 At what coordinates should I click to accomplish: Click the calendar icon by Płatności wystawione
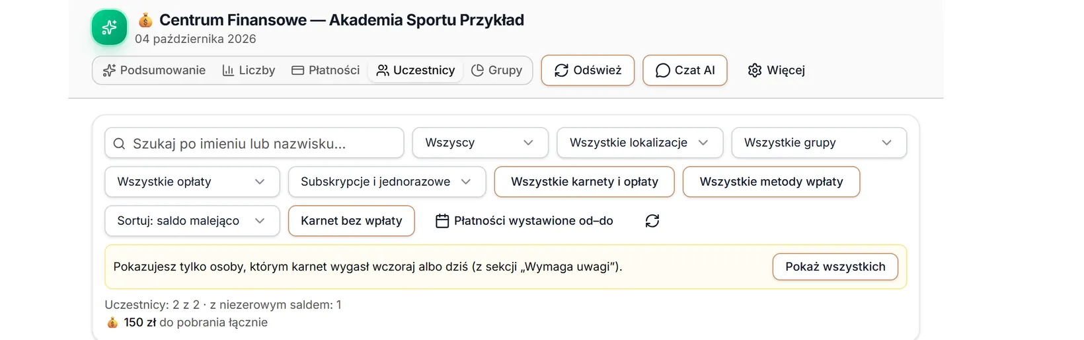[442, 221]
